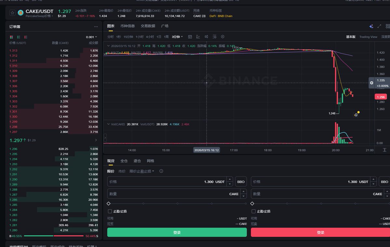Click the scale reset icon at the chart's bottom right
Viewport: 390px width, 247px height.
(x=385, y=150)
